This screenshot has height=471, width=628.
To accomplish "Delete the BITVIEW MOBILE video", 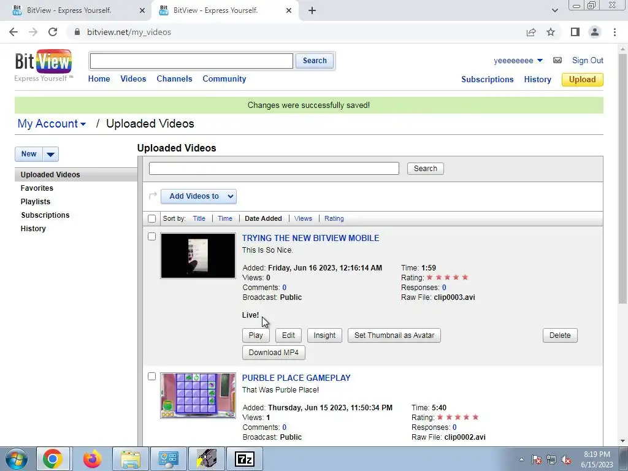I will pos(560,335).
